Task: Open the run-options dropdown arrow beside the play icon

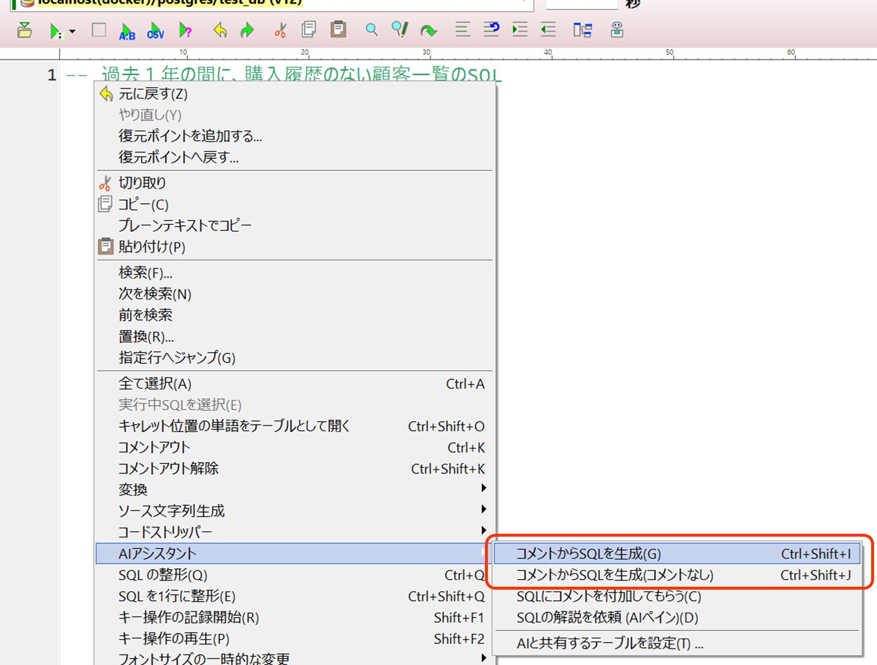Action: point(72,32)
